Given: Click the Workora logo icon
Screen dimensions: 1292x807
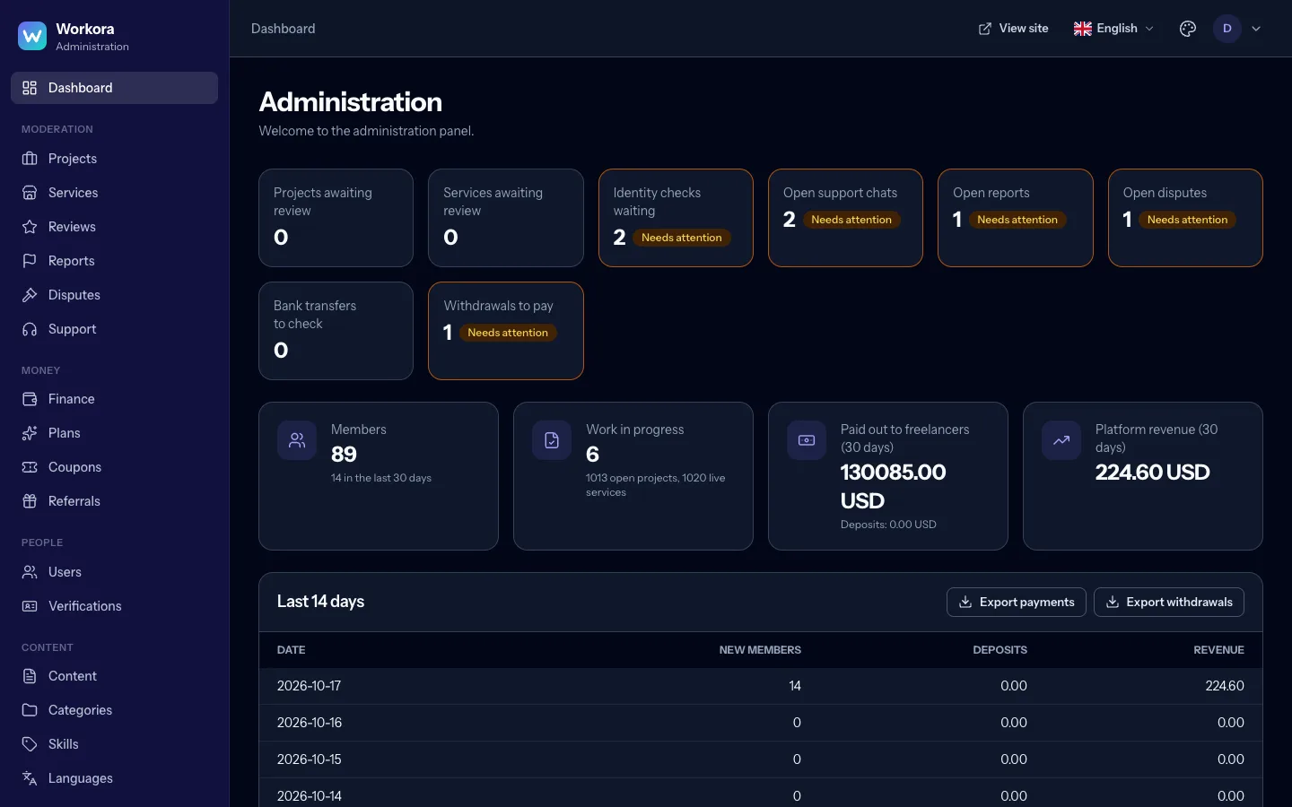Looking at the screenshot, I should pyautogui.click(x=32, y=36).
